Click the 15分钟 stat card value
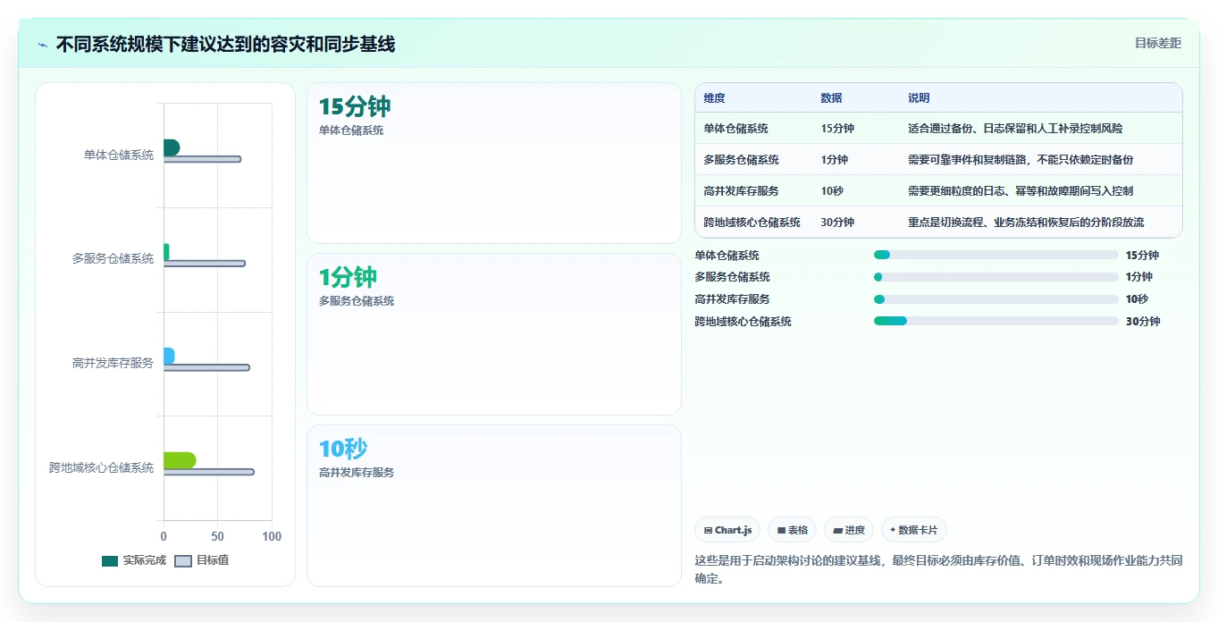The width and height of the screenshot is (1218, 622). [x=355, y=107]
